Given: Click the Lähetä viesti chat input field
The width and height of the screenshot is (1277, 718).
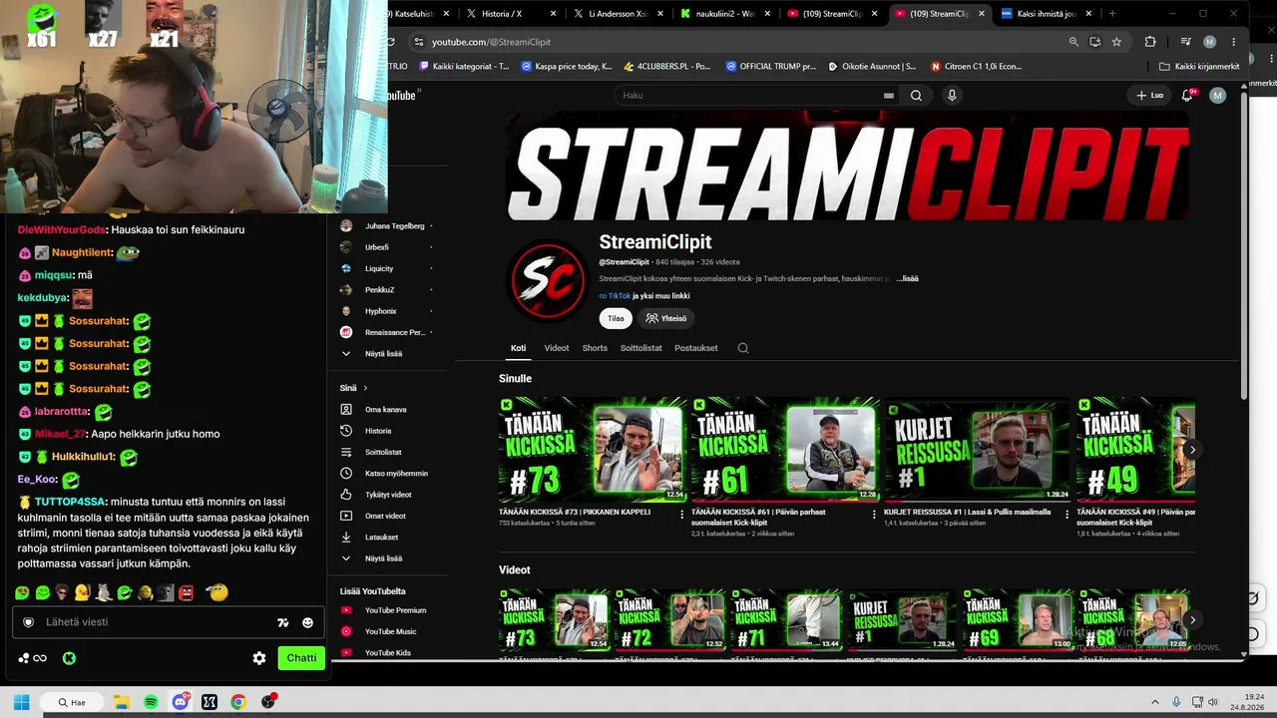Looking at the screenshot, I should coord(168,622).
